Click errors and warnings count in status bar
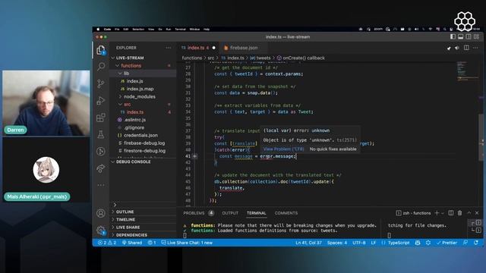Viewport: 486px width, 273px height. point(107,243)
